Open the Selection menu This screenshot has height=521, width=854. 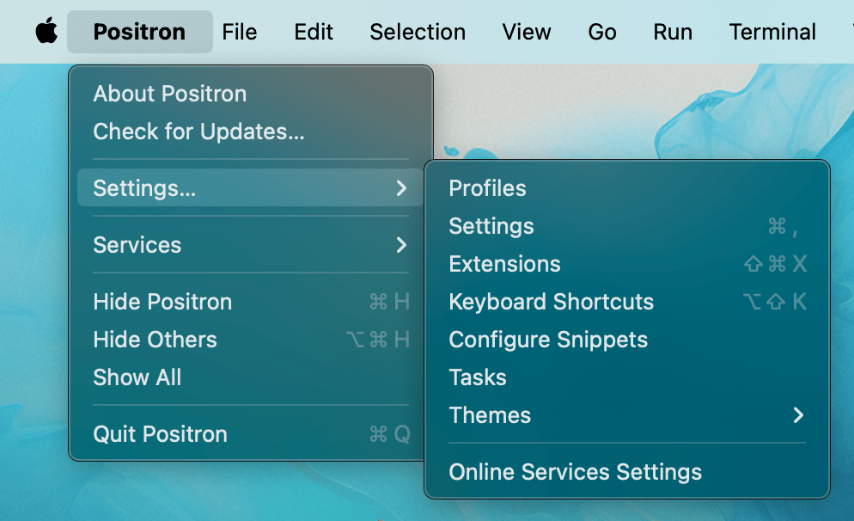point(418,32)
